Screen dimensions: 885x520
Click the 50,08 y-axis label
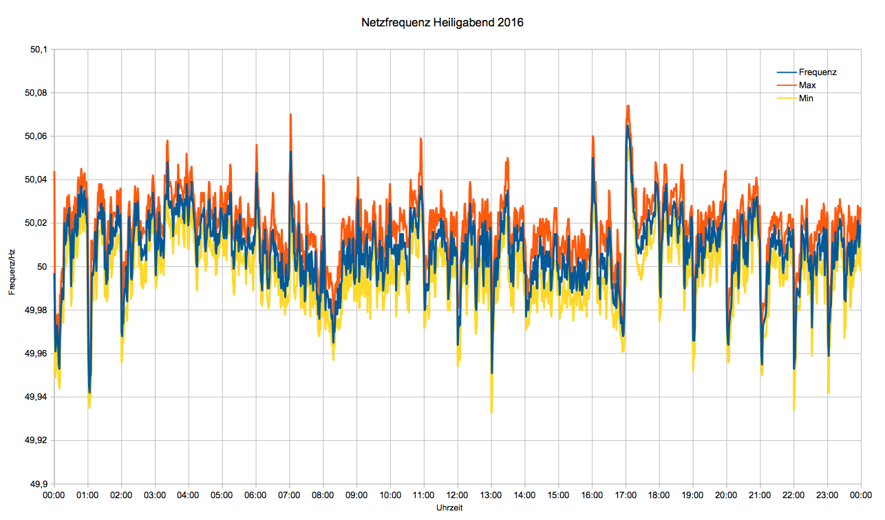[37, 92]
